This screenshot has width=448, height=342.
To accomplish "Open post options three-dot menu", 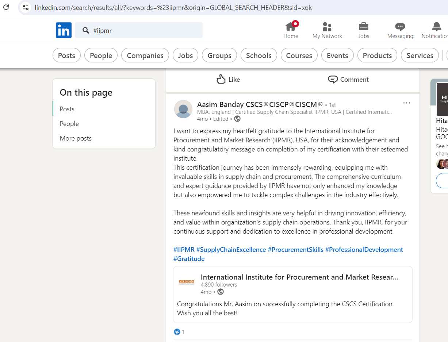I will [406, 103].
